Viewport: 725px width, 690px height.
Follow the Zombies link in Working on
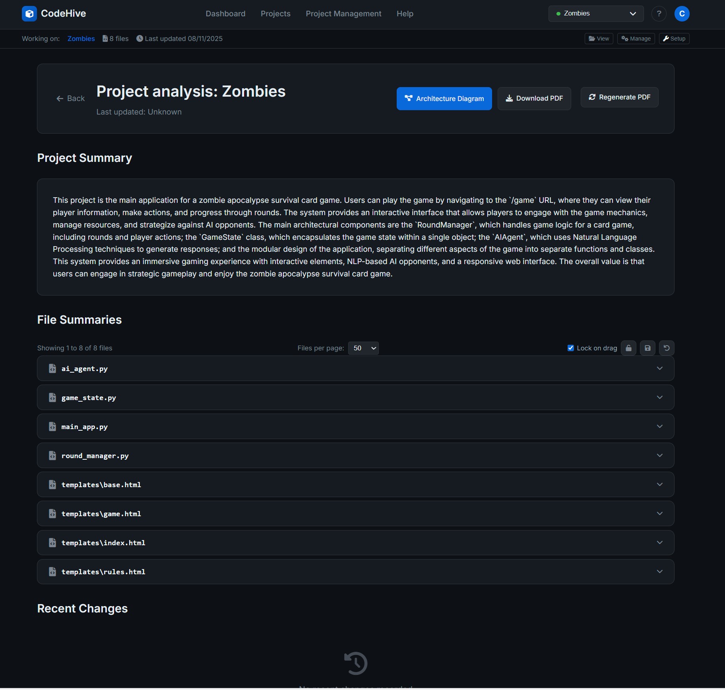[81, 39]
